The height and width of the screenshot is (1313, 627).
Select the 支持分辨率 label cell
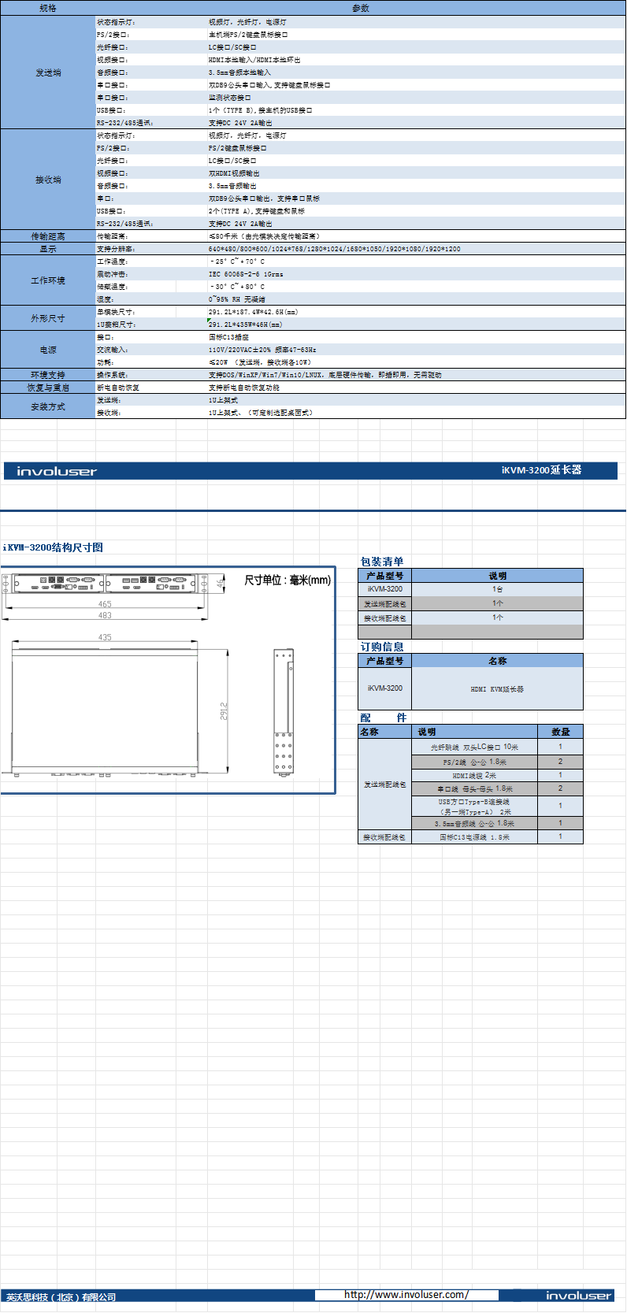click(151, 249)
